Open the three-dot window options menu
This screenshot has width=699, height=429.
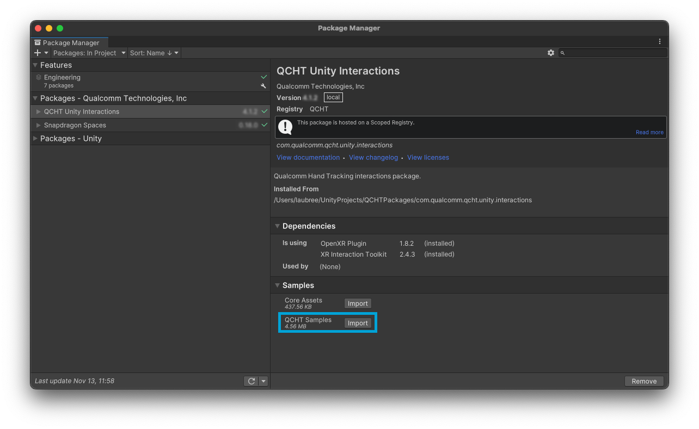click(660, 41)
